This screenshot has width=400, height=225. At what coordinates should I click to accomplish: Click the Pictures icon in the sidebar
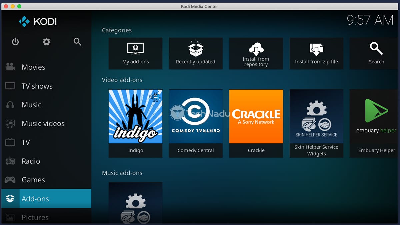pyautogui.click(x=10, y=217)
